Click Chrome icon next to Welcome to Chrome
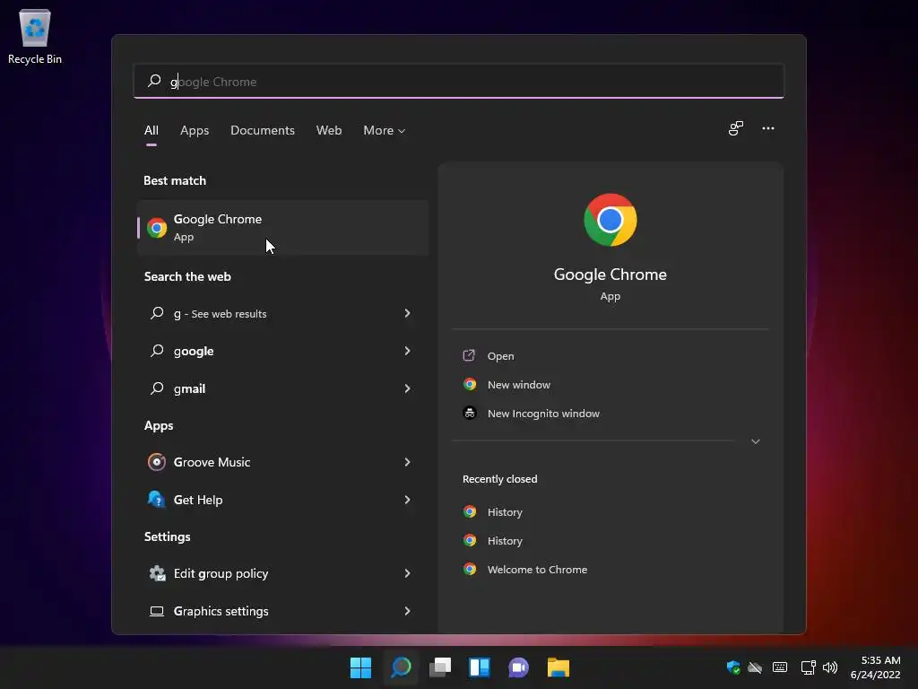This screenshot has width=918, height=689. pos(470,569)
